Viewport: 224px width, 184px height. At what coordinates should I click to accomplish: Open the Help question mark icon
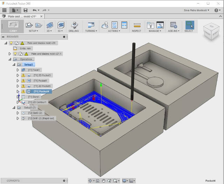pyautogui.click(x=216, y=10)
